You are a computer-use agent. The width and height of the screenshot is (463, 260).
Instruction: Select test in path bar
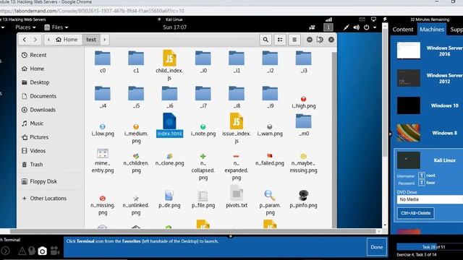(x=91, y=40)
